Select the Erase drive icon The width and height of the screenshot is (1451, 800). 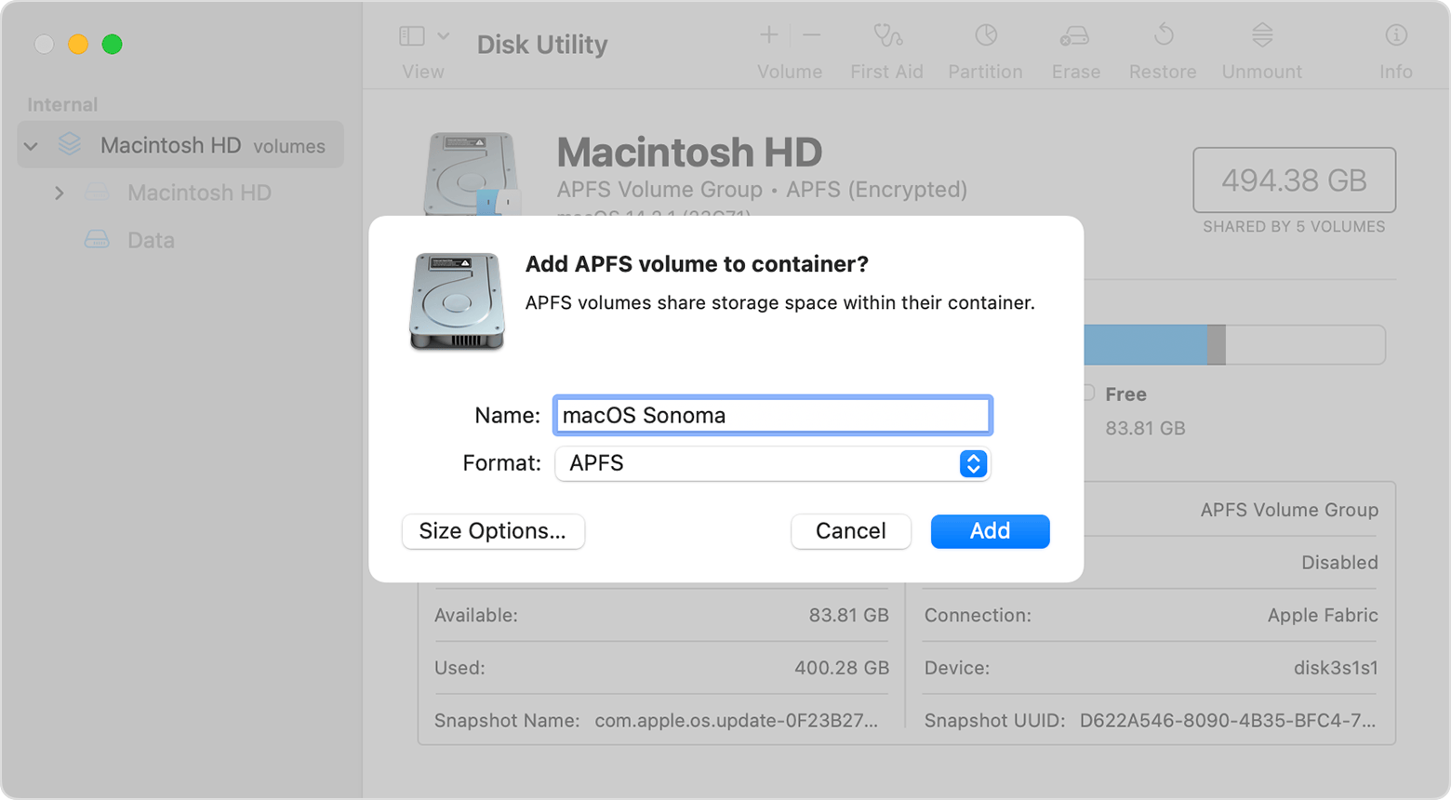coord(1075,37)
